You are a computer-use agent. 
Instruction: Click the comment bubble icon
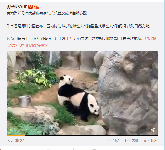coord(127,141)
